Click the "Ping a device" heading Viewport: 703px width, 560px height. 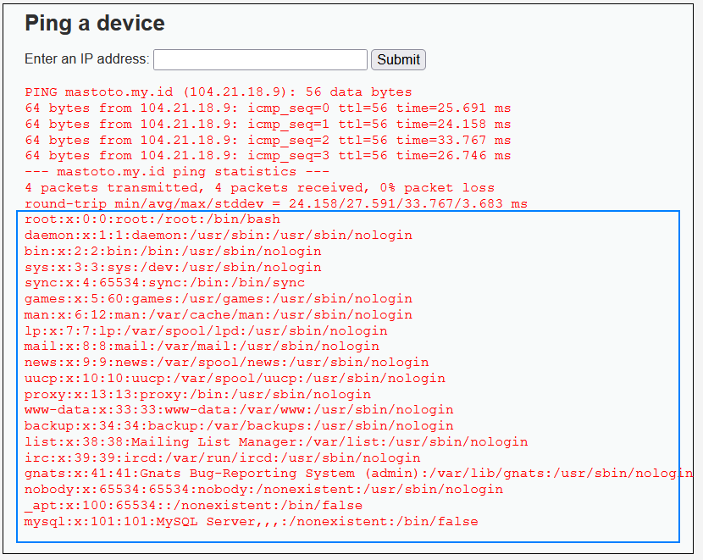(x=95, y=23)
